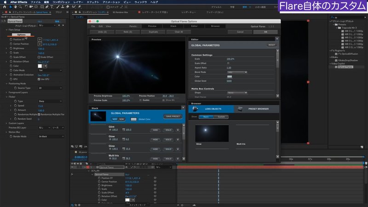Image resolution: width=368 pixels, height=207 pixels.
Task: Click Position XY crosshair picker button
Action: point(40,40)
